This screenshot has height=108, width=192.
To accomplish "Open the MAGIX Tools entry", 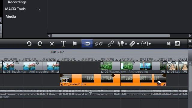I will tap(15, 9).
